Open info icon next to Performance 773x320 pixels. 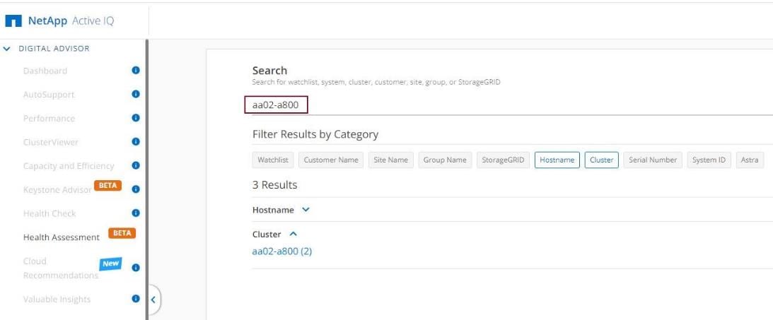[136, 118]
